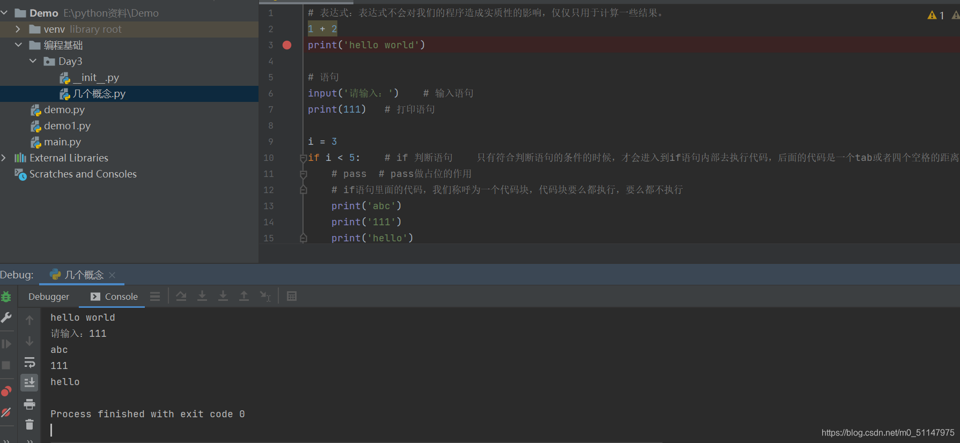This screenshot has width=960, height=443.
Task: Click the Print console icon
Action: tap(29, 404)
